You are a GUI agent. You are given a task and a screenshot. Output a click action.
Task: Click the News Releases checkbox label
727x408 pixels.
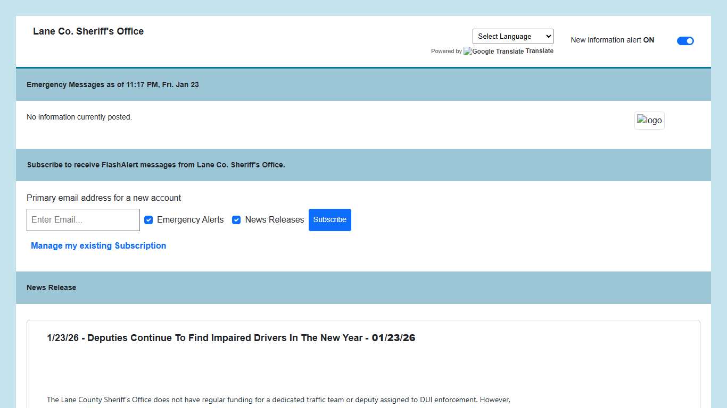[x=274, y=220]
